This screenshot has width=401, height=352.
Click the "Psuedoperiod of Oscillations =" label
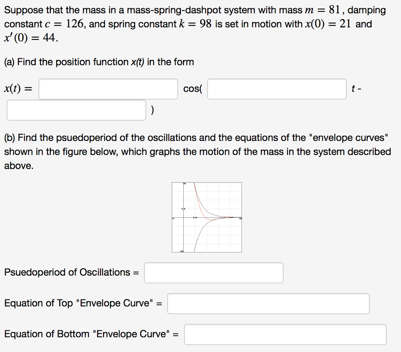[71, 273]
